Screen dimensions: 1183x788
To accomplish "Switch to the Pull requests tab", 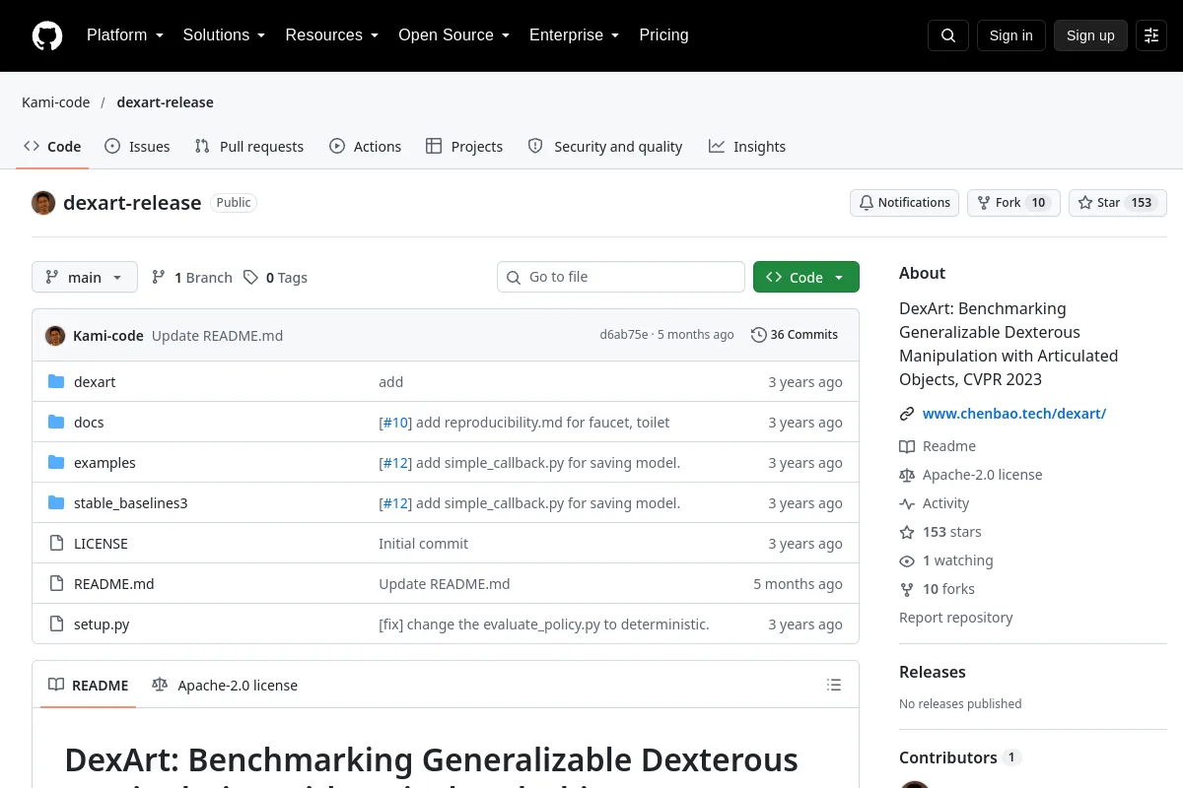I will tap(249, 147).
